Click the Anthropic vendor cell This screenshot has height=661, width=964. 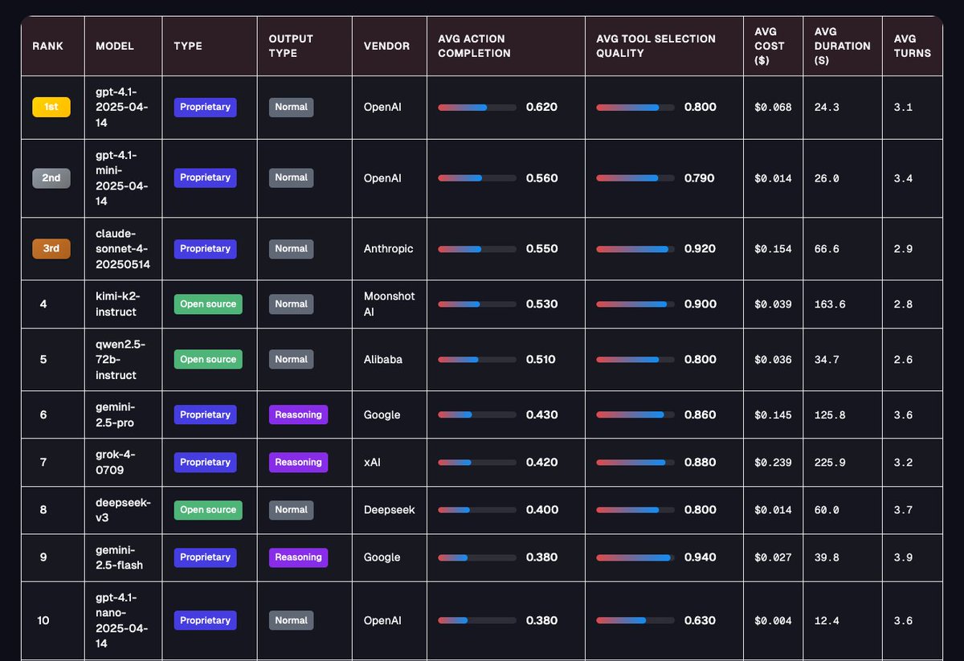(x=389, y=249)
